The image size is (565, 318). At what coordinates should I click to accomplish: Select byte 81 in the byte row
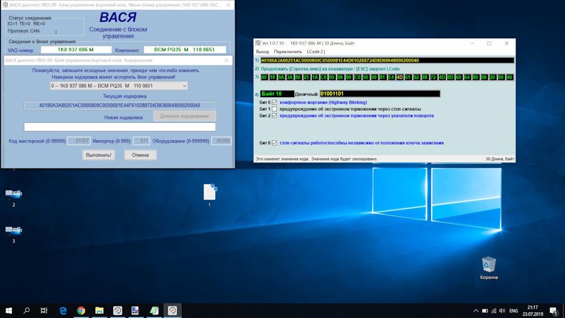[x=383, y=77]
